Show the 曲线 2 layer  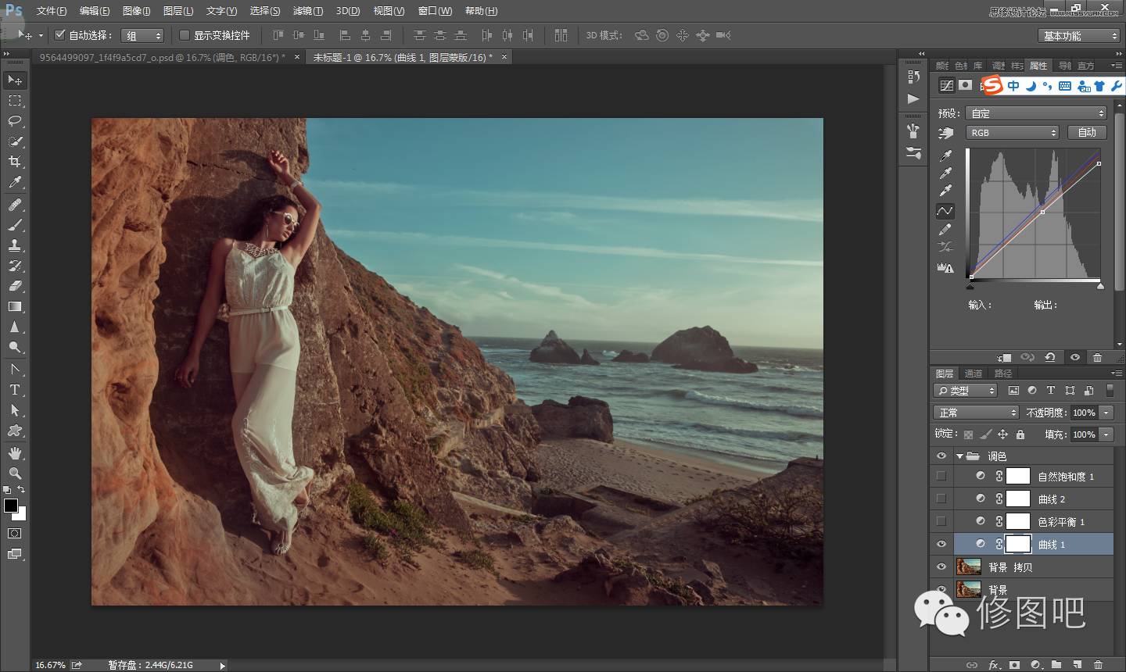pos(941,499)
